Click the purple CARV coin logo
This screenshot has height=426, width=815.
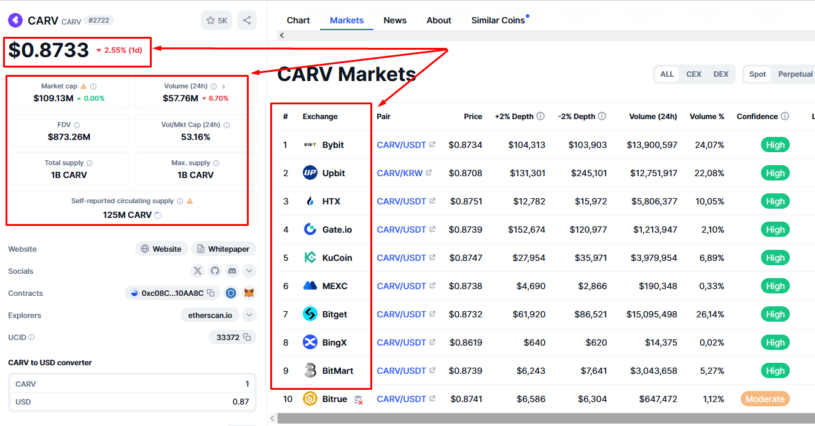coord(15,20)
